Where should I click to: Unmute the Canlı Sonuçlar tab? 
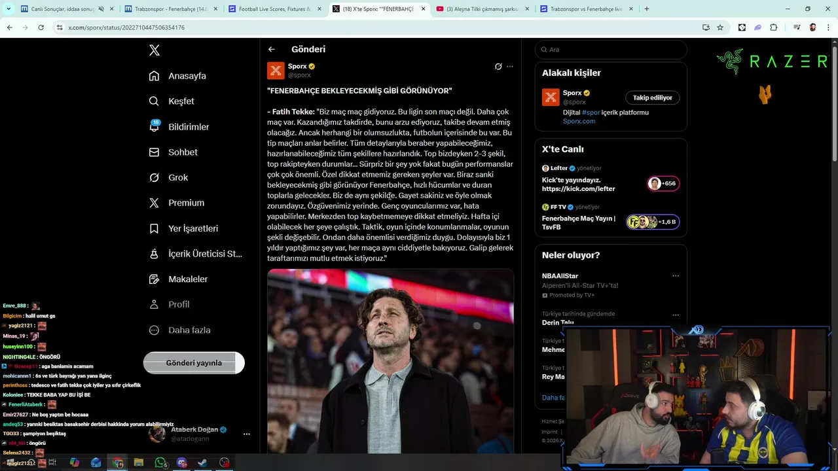pyautogui.click(x=101, y=9)
